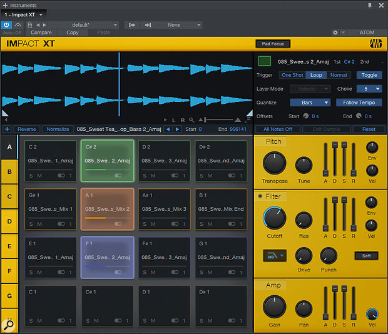This screenshot has height=334, width=388.
Task: Toggle the Soft clipping button
Action: pos(366,256)
